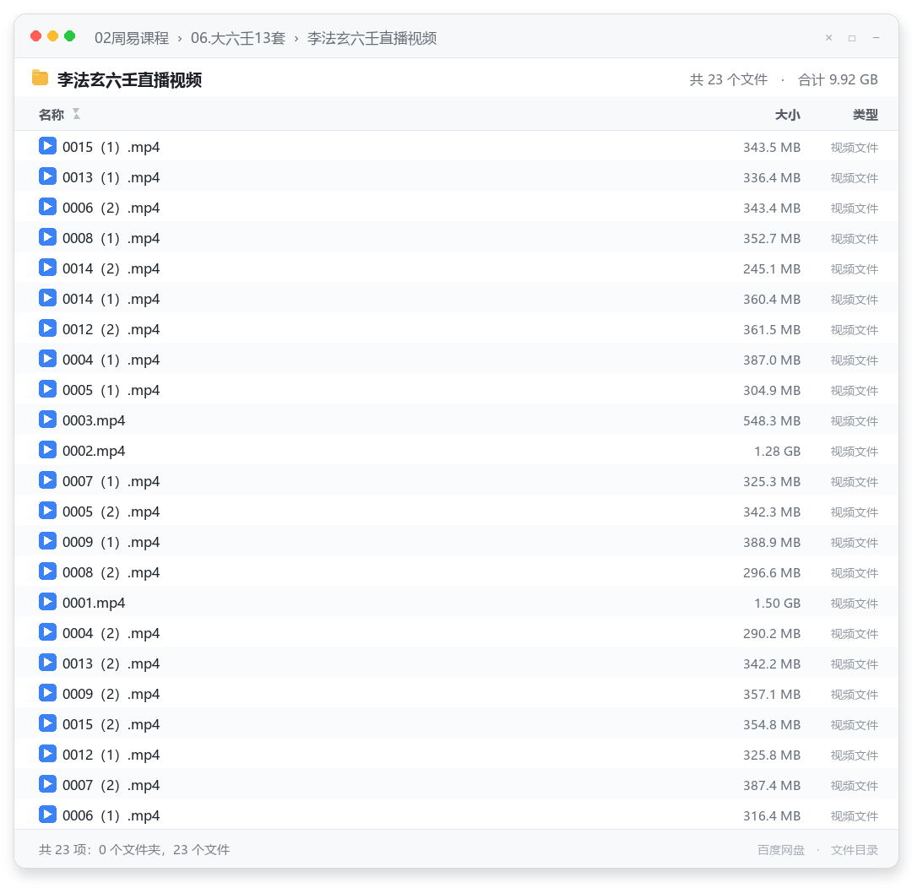Select file name 0001.mp4

pos(94,603)
